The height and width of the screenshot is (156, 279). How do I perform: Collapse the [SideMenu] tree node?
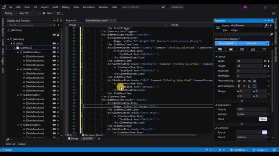coord(14,48)
